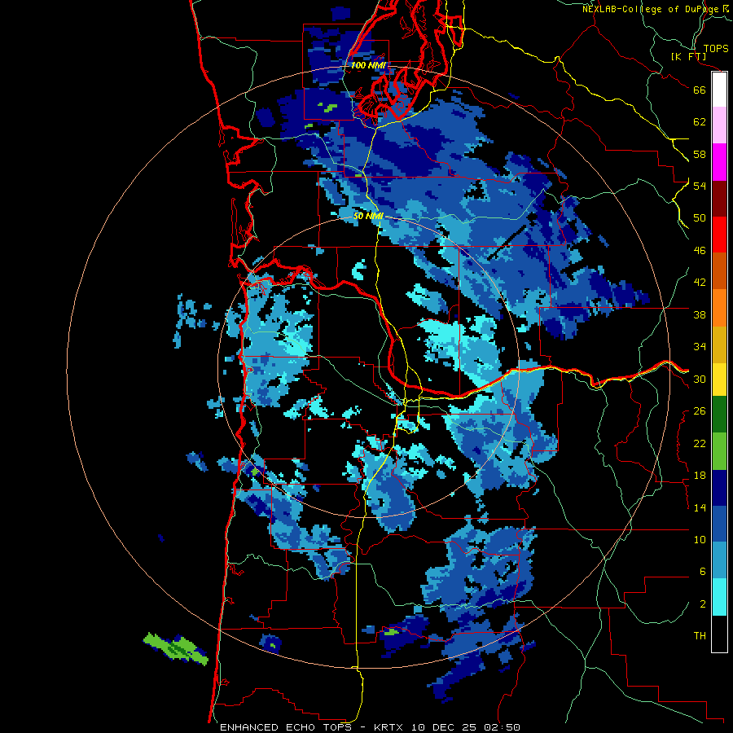Click the legend value '14'
Image resolution: width=733 pixels, height=733 pixels.
(700, 507)
